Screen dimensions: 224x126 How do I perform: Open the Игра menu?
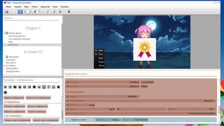[55, 7]
